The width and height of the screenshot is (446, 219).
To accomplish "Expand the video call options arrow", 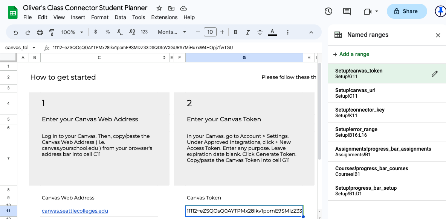I will click(377, 11).
